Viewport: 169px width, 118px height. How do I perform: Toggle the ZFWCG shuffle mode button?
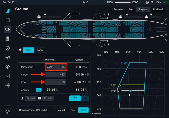pyautogui.click(x=39, y=89)
